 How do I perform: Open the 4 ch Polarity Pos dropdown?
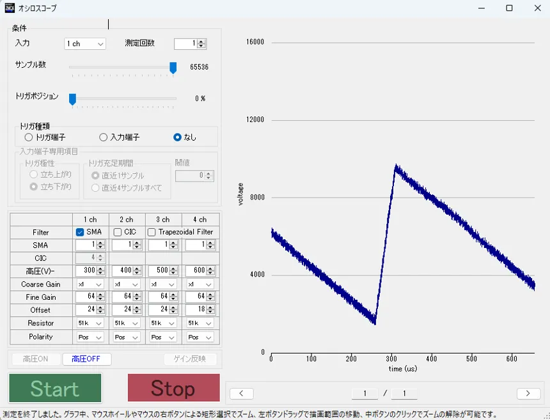[x=200, y=338]
